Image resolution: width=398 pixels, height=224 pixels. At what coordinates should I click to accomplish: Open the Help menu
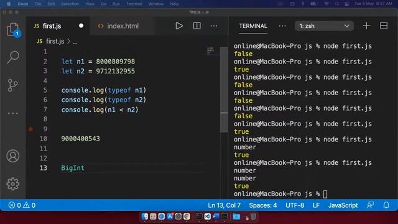tap(174, 4)
